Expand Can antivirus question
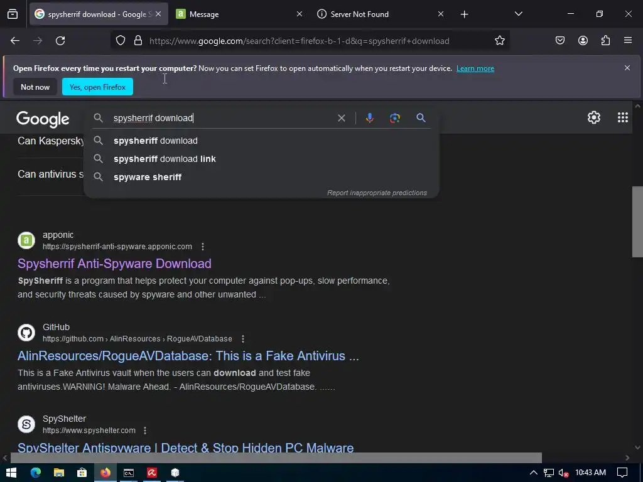The image size is (643, 482). 50,174
